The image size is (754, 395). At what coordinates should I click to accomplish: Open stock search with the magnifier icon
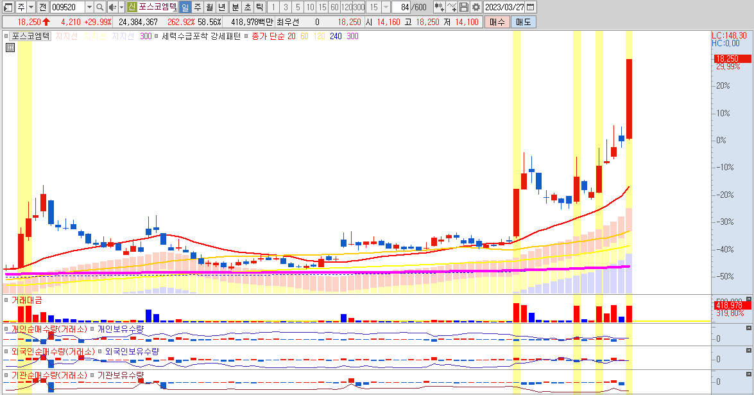pyautogui.click(x=100, y=7)
